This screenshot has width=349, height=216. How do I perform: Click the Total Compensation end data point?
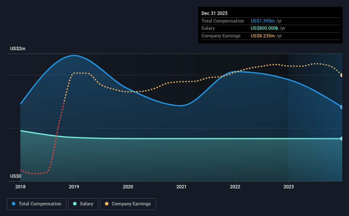point(342,107)
